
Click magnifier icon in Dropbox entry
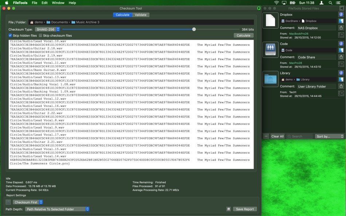pyautogui.click(x=341, y=35)
